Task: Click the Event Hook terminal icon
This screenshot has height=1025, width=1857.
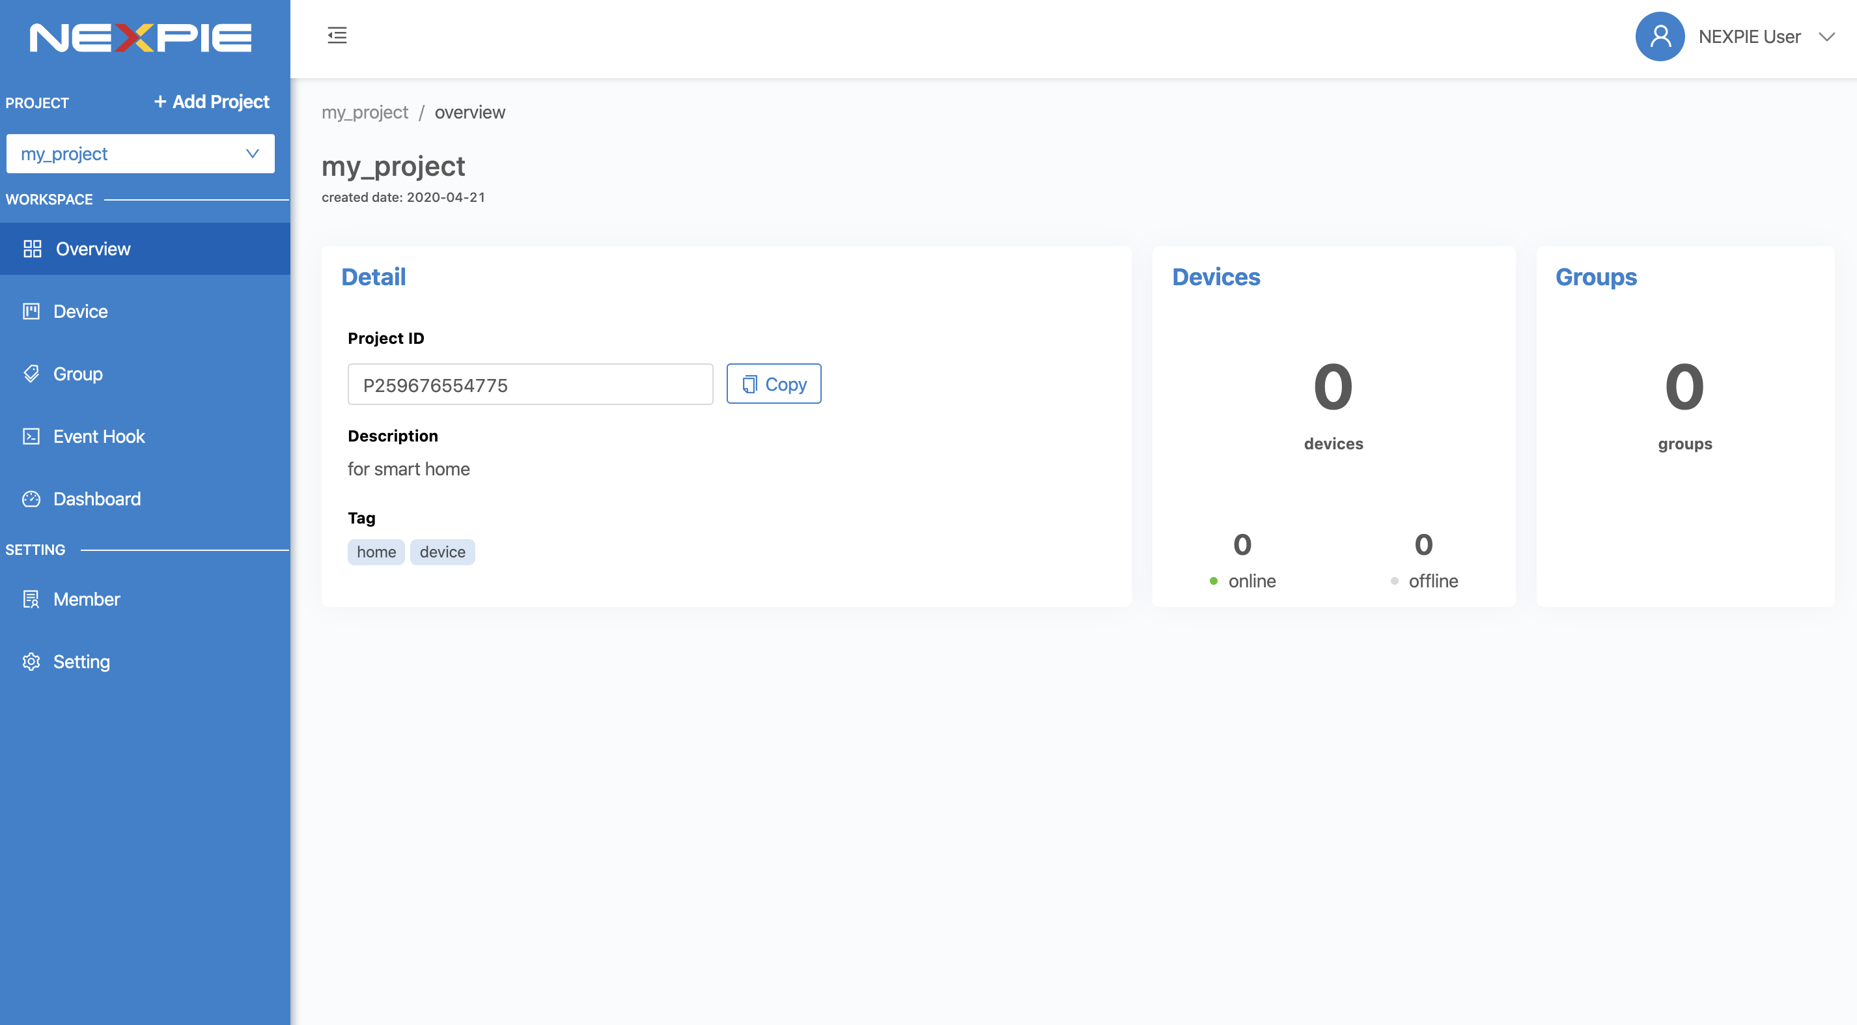Action: (x=31, y=437)
